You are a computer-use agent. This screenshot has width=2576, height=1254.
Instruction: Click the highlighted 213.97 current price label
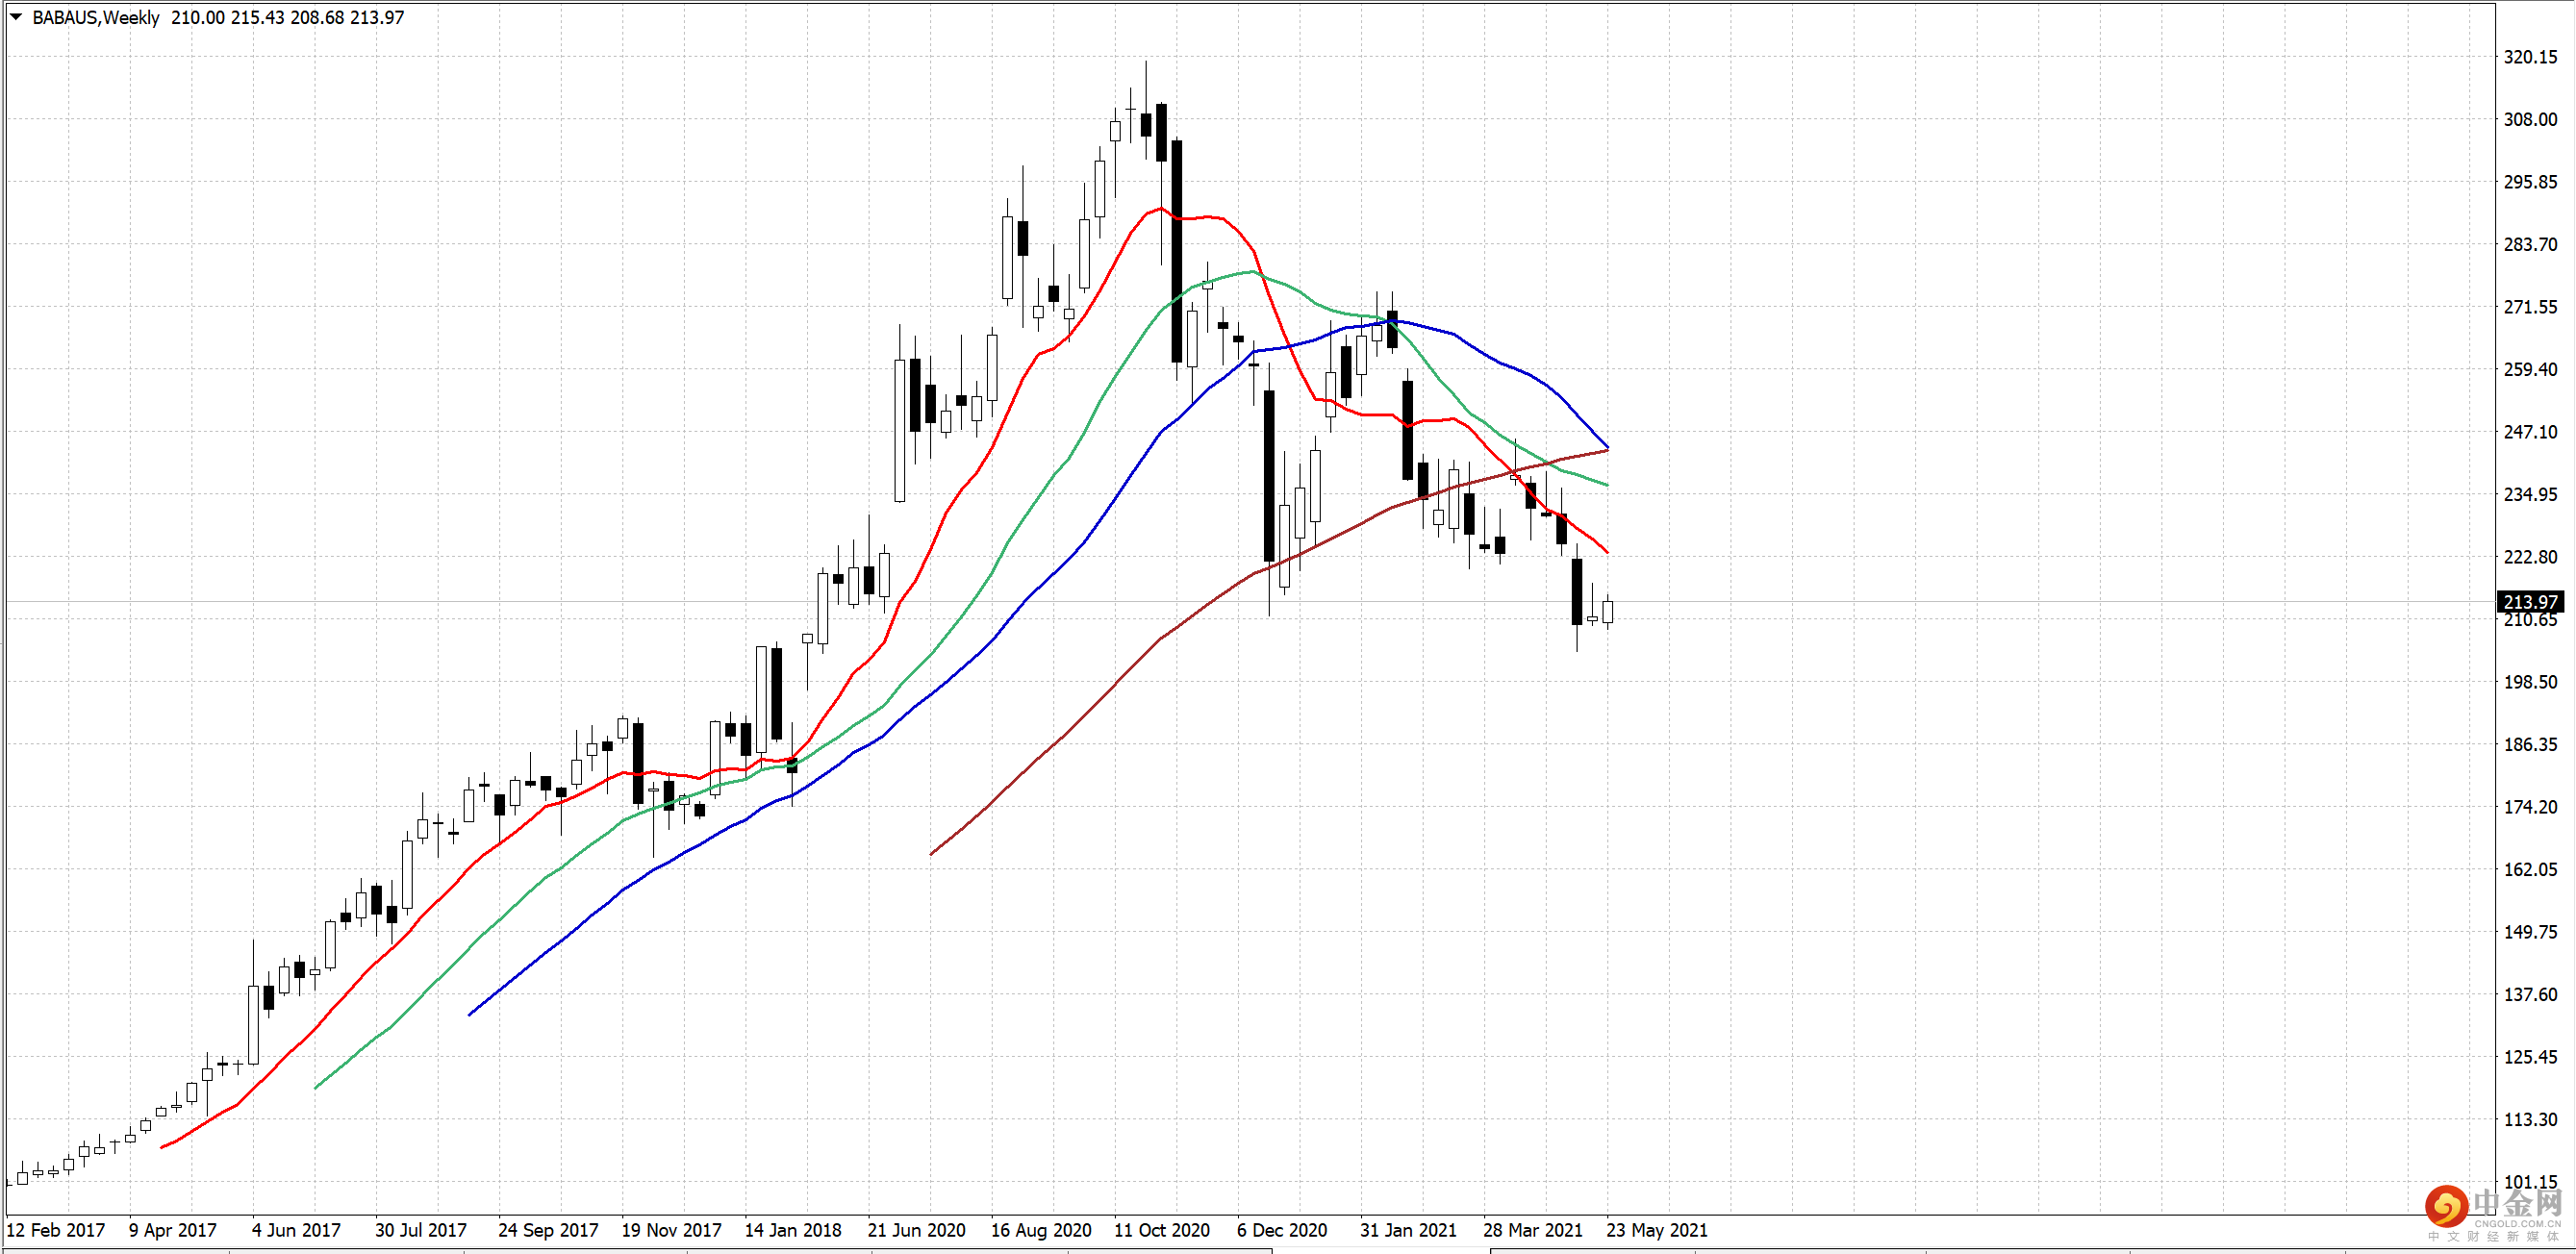point(2530,602)
